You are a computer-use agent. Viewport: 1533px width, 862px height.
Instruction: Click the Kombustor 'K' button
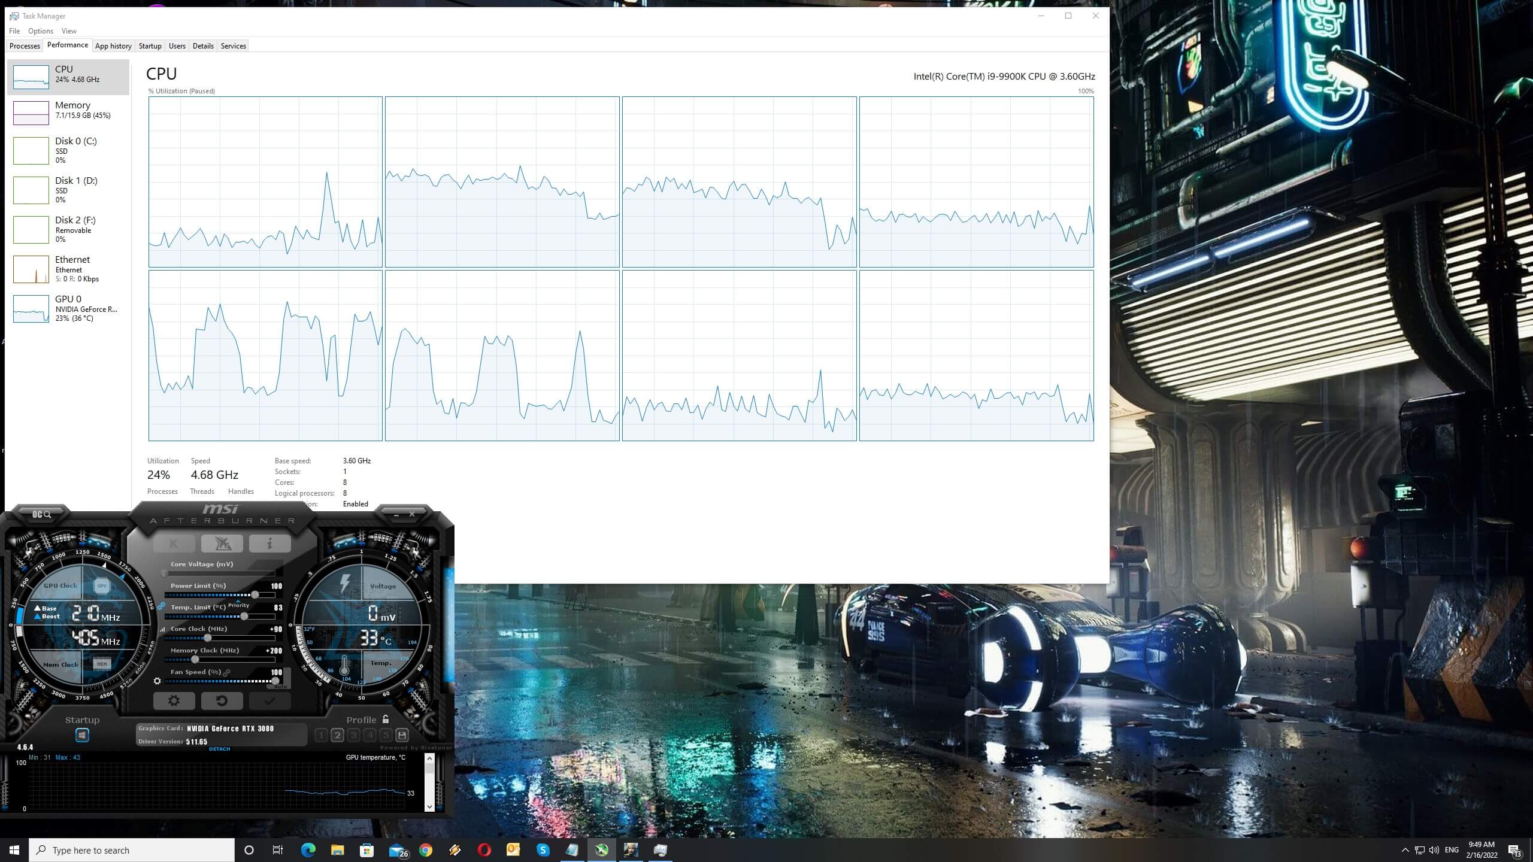tap(174, 544)
